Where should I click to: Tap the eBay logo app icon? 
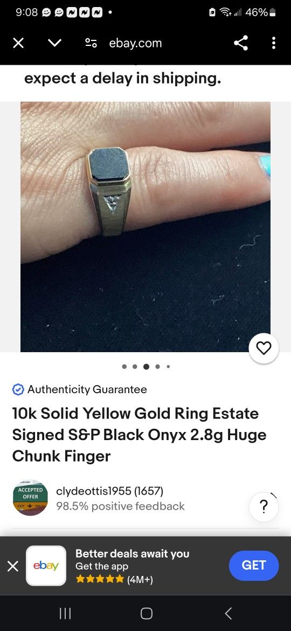pyautogui.click(x=46, y=566)
